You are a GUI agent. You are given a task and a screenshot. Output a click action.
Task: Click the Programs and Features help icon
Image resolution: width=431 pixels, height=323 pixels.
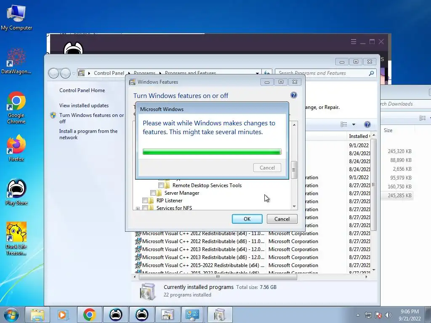coord(367,124)
